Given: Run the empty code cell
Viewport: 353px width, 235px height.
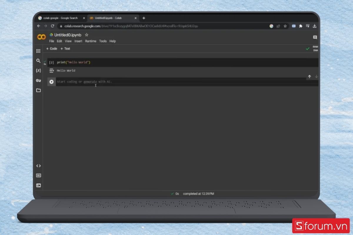Looking at the screenshot, I should (x=51, y=82).
